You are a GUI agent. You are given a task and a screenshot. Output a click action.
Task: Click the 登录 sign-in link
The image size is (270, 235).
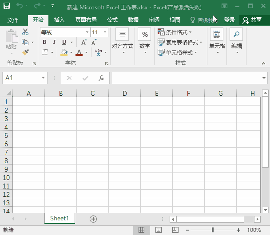(230, 20)
